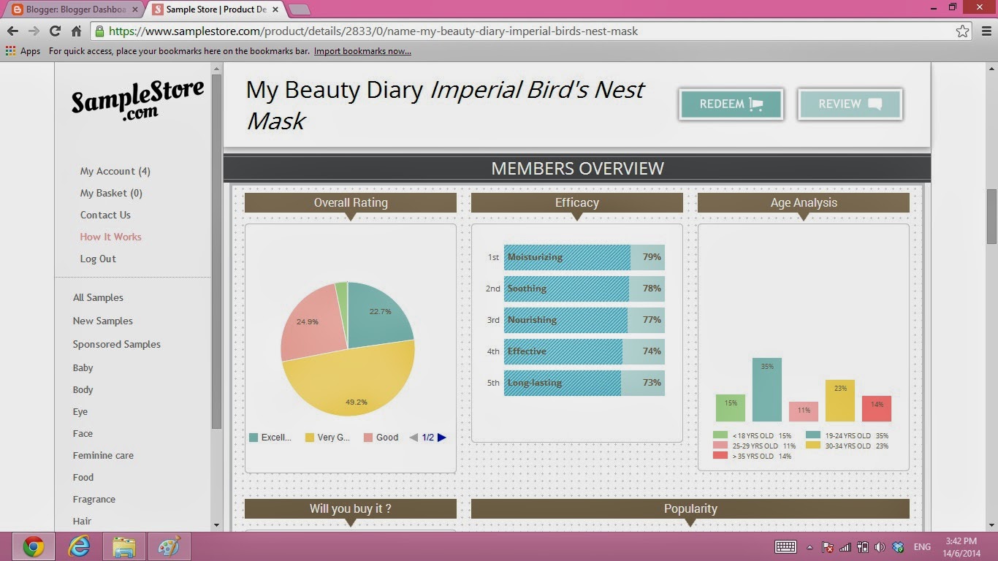Click the sidebar scrollbar up arrow
Viewport: 998px width, 561px height.
point(216,68)
